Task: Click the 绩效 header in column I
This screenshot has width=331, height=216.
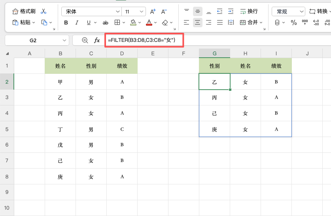Action: click(x=276, y=66)
